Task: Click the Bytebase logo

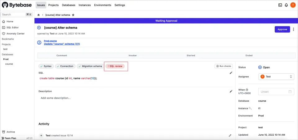Action: tap(17, 5)
